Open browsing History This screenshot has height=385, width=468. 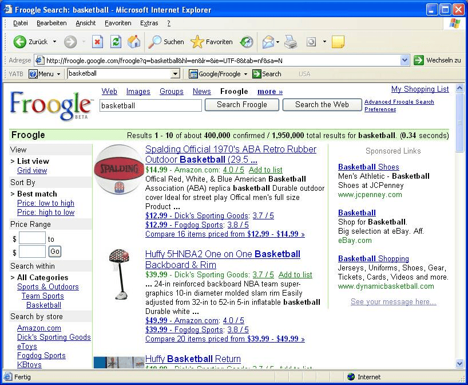[x=247, y=42]
